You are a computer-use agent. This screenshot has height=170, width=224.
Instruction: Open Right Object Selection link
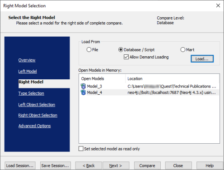(37, 115)
